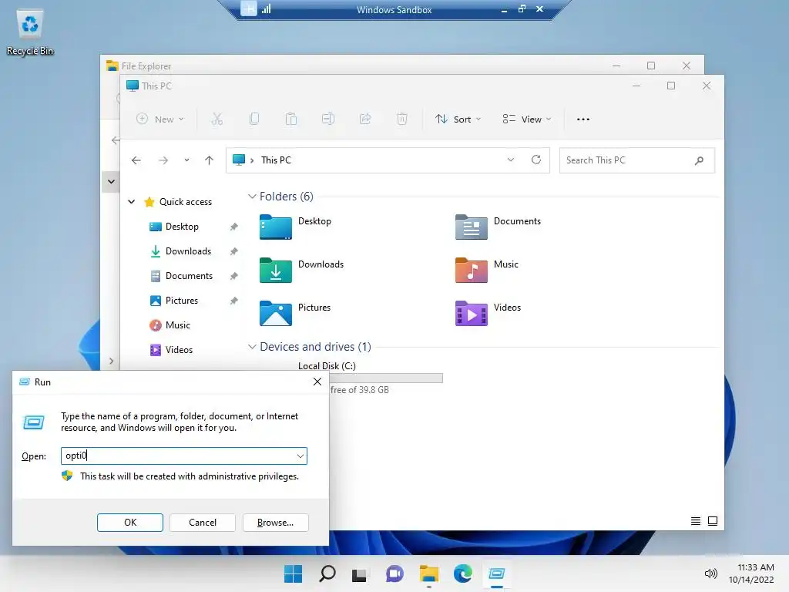Click the This PC address bar path
789x592 pixels.
[x=276, y=160]
